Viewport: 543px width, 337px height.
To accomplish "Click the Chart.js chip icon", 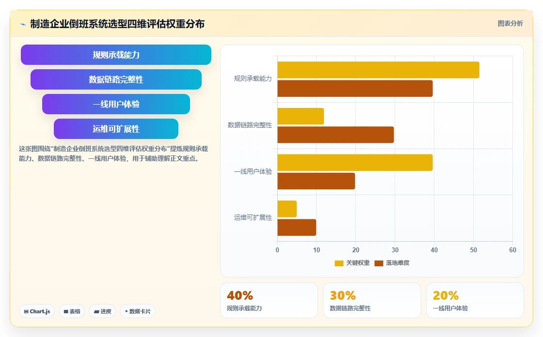I will (x=26, y=312).
